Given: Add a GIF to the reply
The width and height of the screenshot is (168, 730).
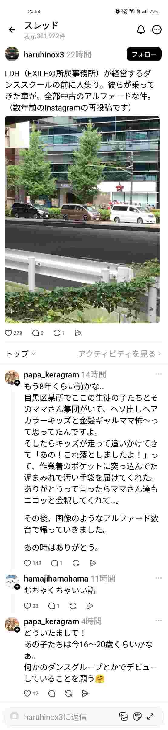Looking at the screenshot, I should coord(137,717).
